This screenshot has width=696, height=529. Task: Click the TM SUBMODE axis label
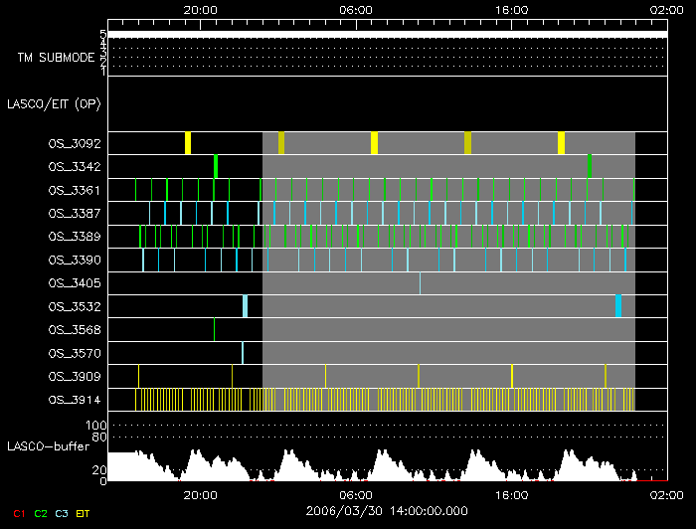click(56, 58)
